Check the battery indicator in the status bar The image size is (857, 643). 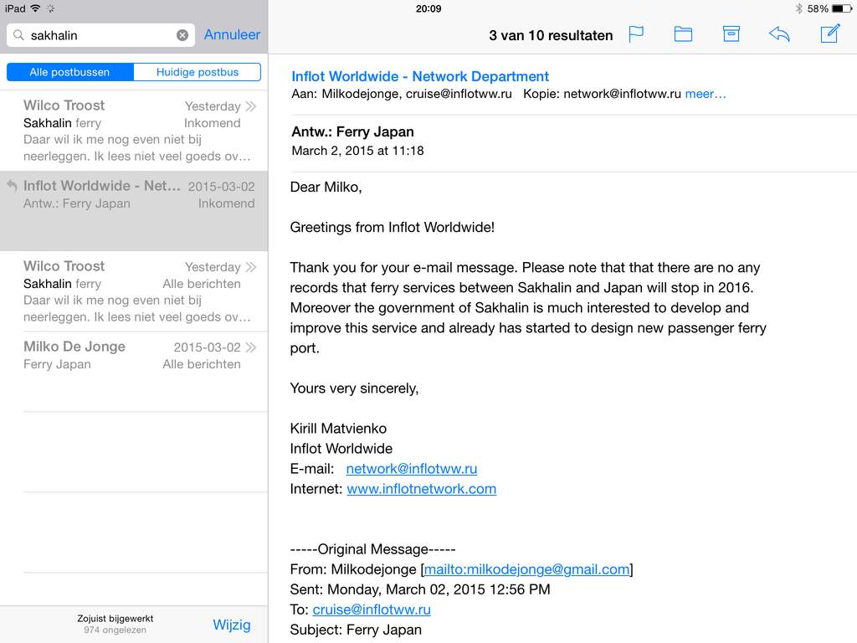pos(842,8)
